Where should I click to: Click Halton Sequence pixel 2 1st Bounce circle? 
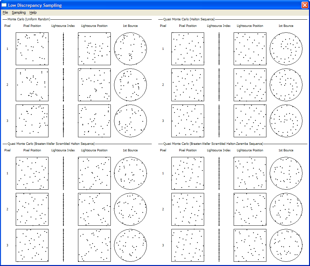[x=286, y=85]
